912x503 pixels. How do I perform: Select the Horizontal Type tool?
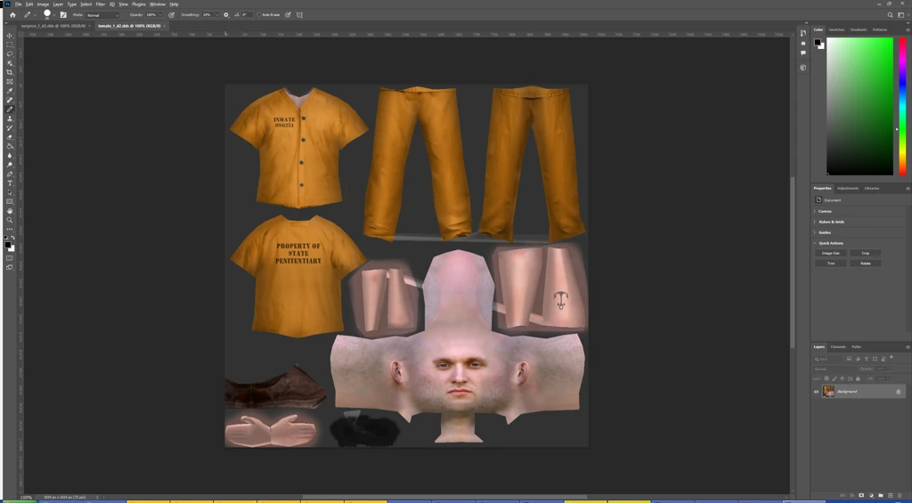[x=9, y=183]
